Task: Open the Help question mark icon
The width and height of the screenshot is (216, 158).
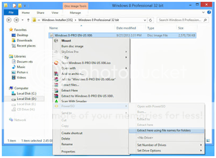Action: tap(209, 12)
